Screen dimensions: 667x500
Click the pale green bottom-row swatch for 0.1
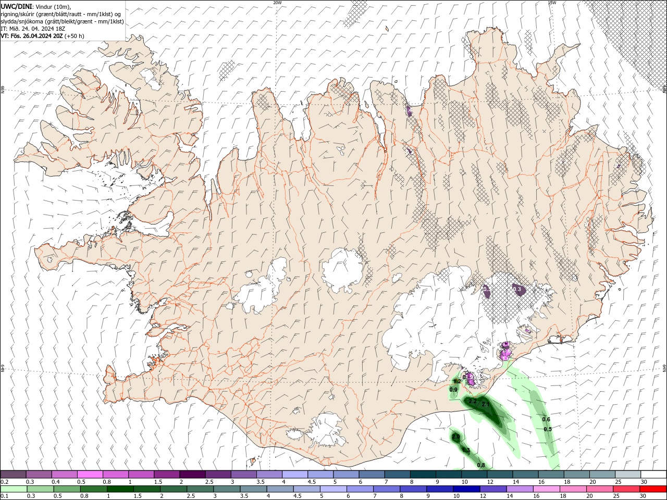[x=14, y=489]
